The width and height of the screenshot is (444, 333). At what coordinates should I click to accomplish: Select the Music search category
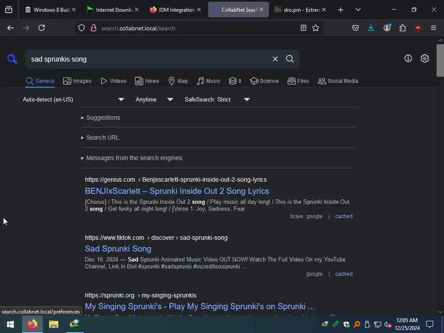click(x=209, y=81)
